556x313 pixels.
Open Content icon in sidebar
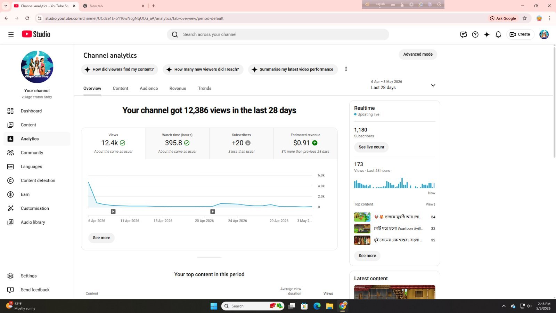(x=10, y=125)
